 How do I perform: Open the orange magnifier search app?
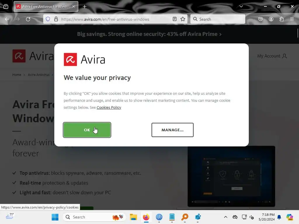[185, 217]
